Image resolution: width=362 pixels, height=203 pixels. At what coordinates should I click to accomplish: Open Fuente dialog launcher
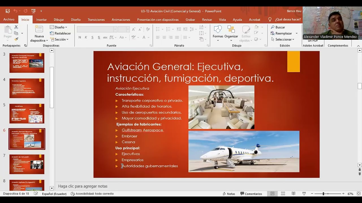coord(151,46)
